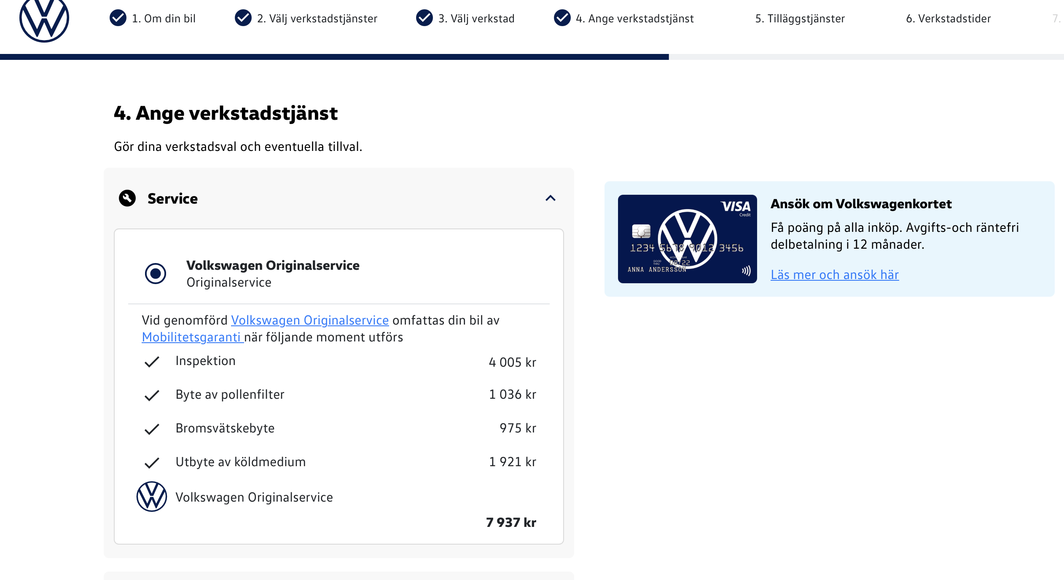Click checkmark icon for step 3 Välj verkstad
Screen dimensions: 1064x580
point(425,18)
